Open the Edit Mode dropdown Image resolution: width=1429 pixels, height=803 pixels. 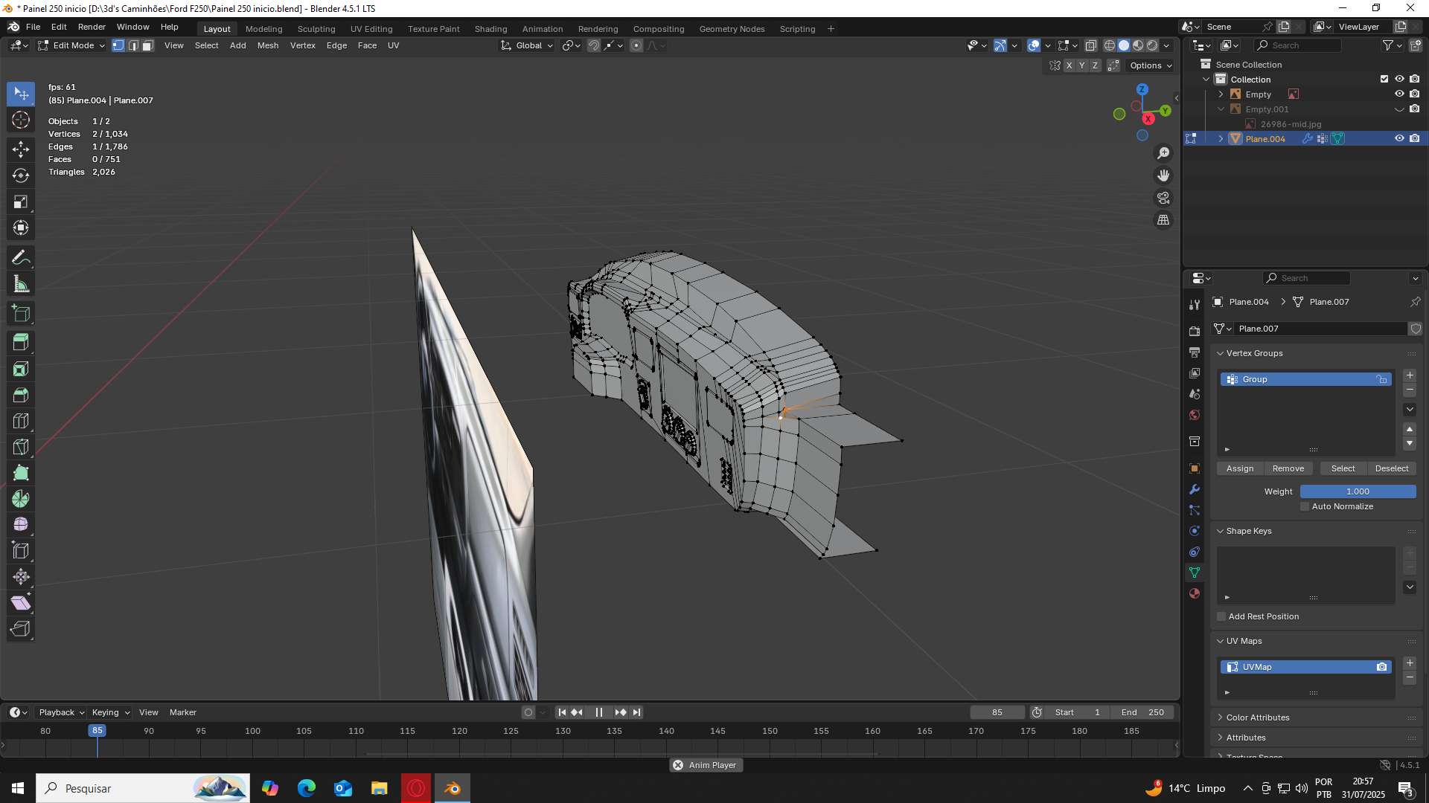(x=72, y=45)
